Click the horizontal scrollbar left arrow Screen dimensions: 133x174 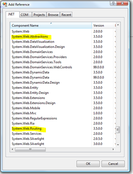point(12,149)
